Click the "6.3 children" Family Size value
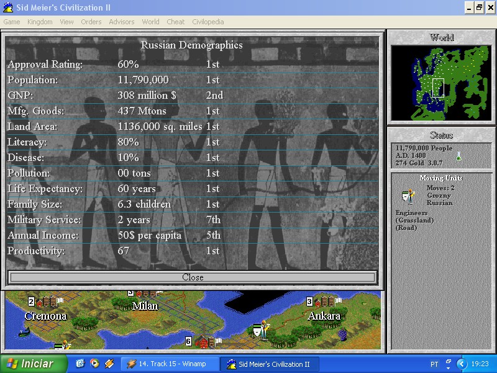The height and width of the screenshot is (373, 497). pos(144,205)
